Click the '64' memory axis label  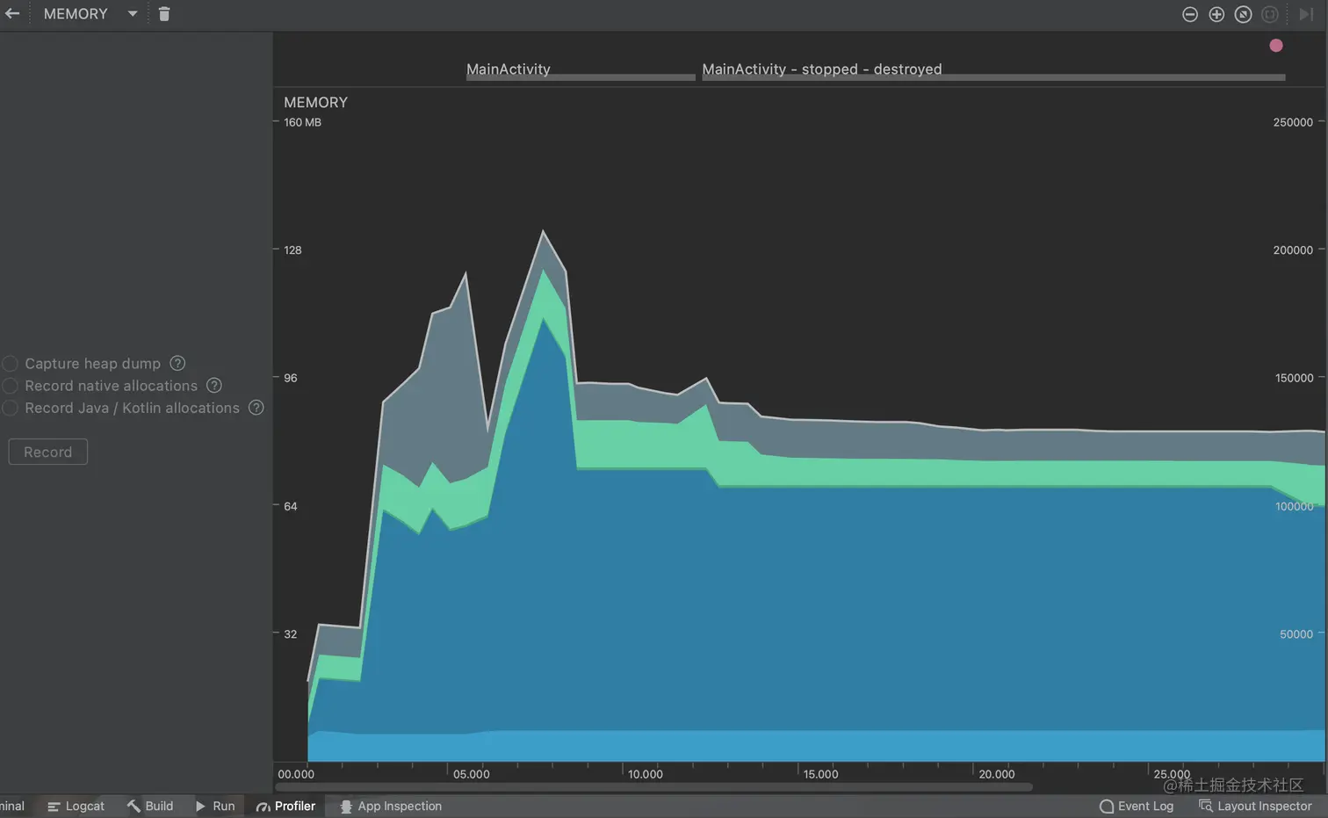(291, 506)
